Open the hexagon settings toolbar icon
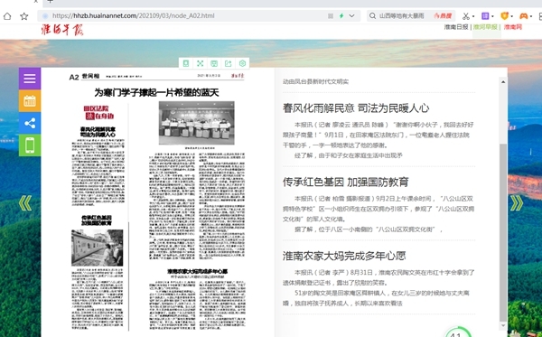542x337 pixels. click(242, 63)
